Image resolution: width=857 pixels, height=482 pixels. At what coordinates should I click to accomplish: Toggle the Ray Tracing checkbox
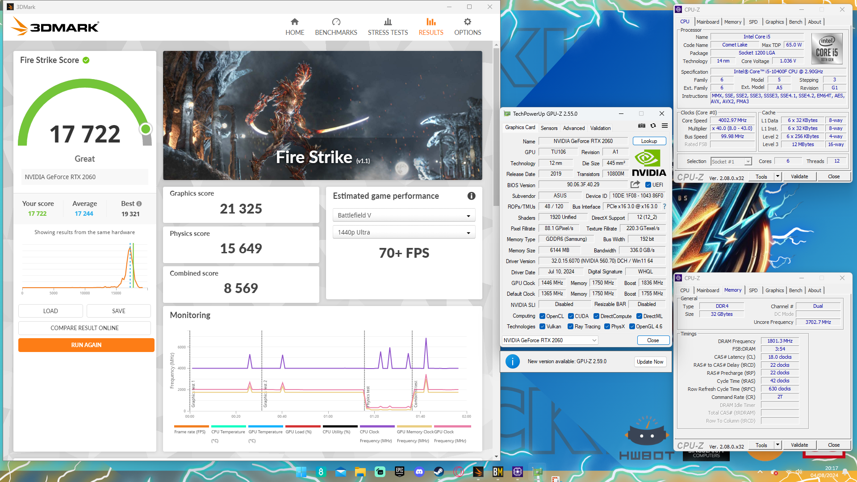[570, 327]
